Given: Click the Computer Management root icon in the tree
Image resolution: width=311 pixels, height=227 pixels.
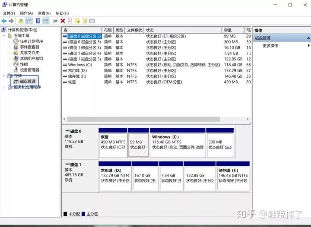Looking at the screenshot, I should [x=4, y=30].
